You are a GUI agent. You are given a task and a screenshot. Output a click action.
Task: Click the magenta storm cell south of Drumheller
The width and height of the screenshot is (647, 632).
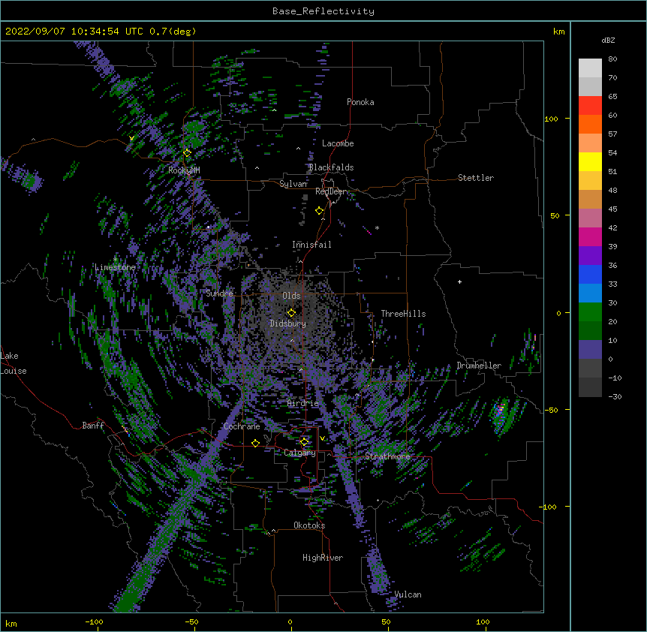[500, 411]
